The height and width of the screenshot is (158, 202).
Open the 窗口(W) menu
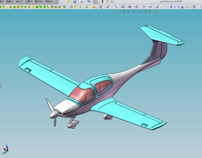pos(39,2)
